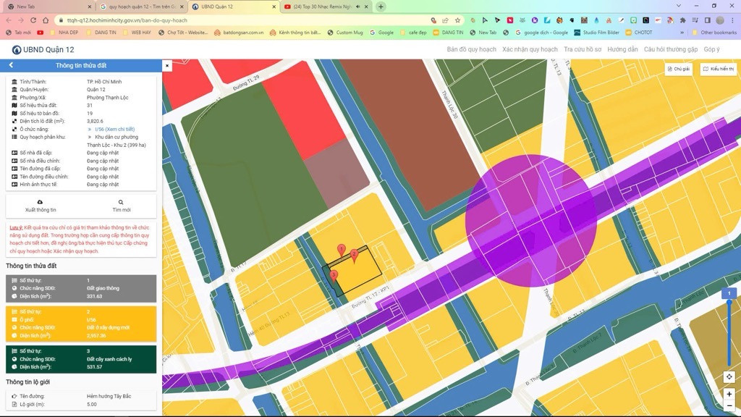Toggle the browser side panel icon

[x=708, y=20]
